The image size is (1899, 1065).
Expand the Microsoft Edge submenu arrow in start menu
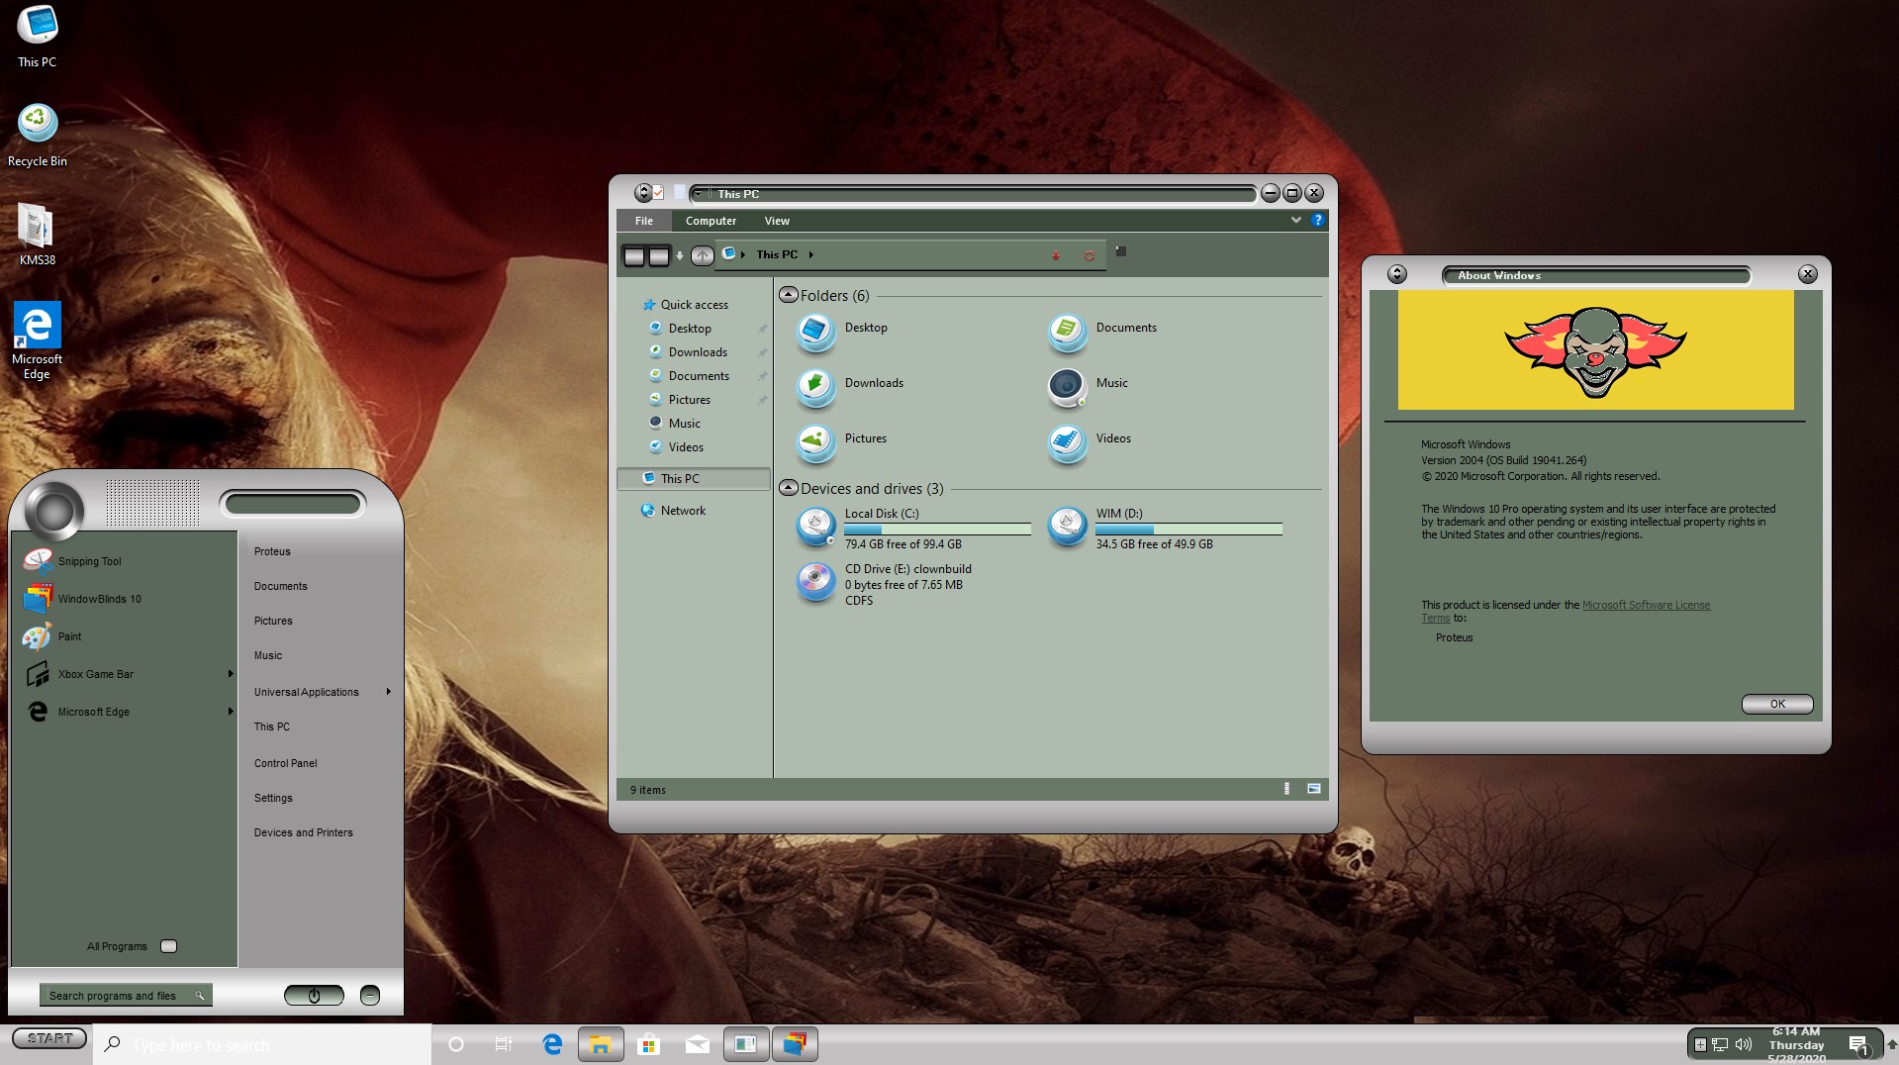[x=231, y=712]
